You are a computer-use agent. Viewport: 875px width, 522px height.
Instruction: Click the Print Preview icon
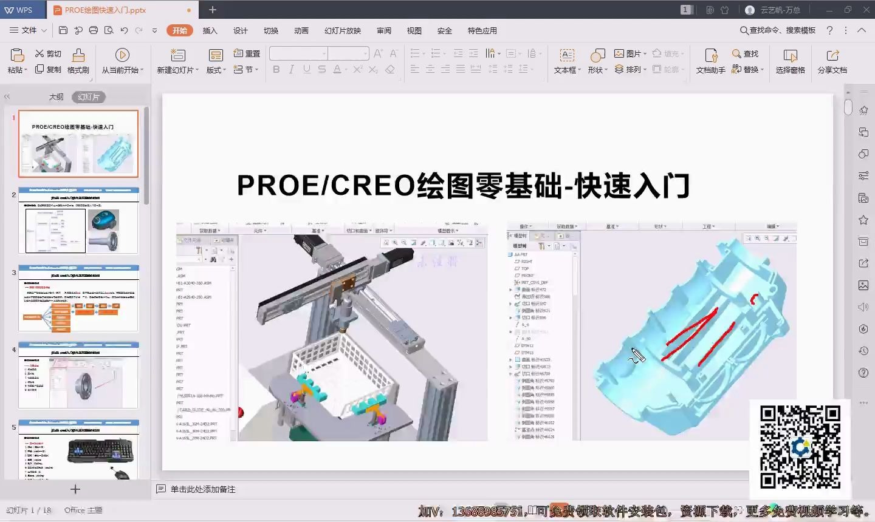point(109,30)
